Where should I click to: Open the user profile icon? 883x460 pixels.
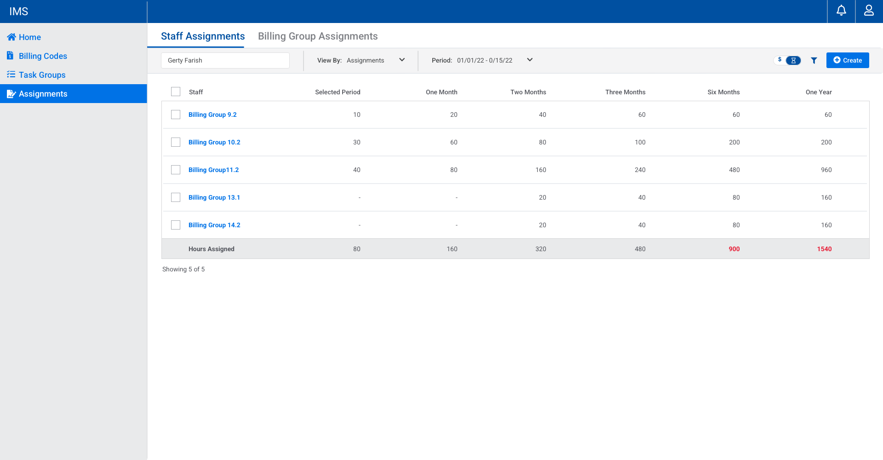[869, 11]
